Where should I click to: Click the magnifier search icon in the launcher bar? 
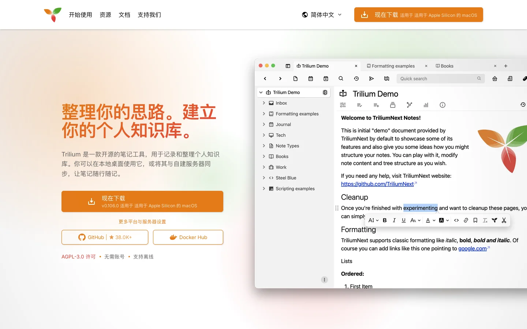click(x=341, y=79)
